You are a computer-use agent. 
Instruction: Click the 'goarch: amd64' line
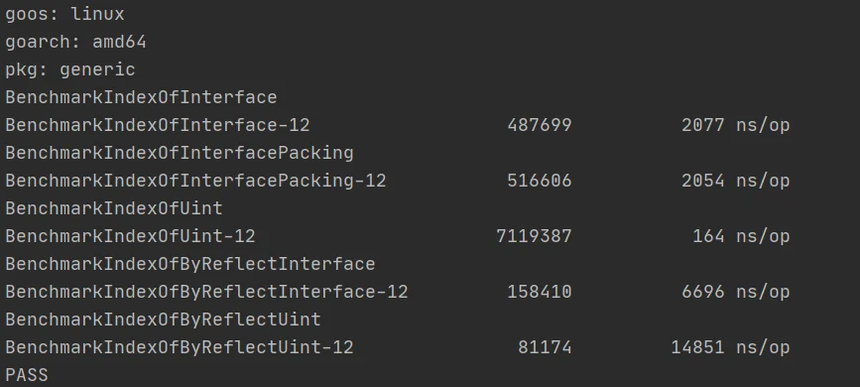75,42
